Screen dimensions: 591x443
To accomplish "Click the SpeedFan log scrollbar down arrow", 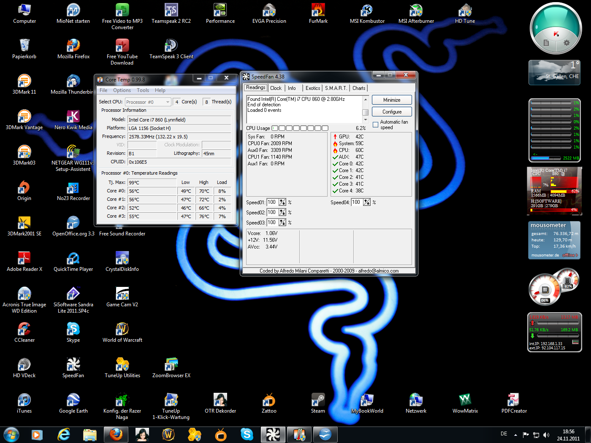I will tap(366, 119).
